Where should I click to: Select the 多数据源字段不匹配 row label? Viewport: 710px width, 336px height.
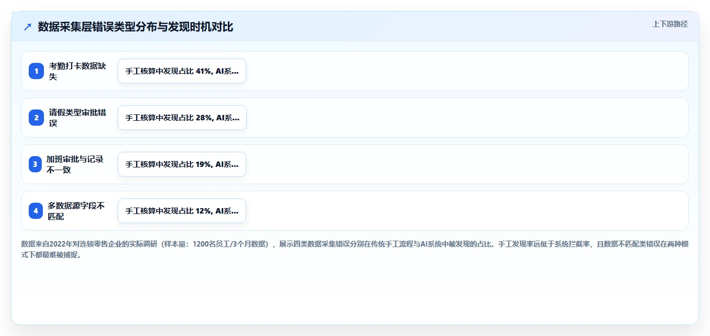[76, 211]
